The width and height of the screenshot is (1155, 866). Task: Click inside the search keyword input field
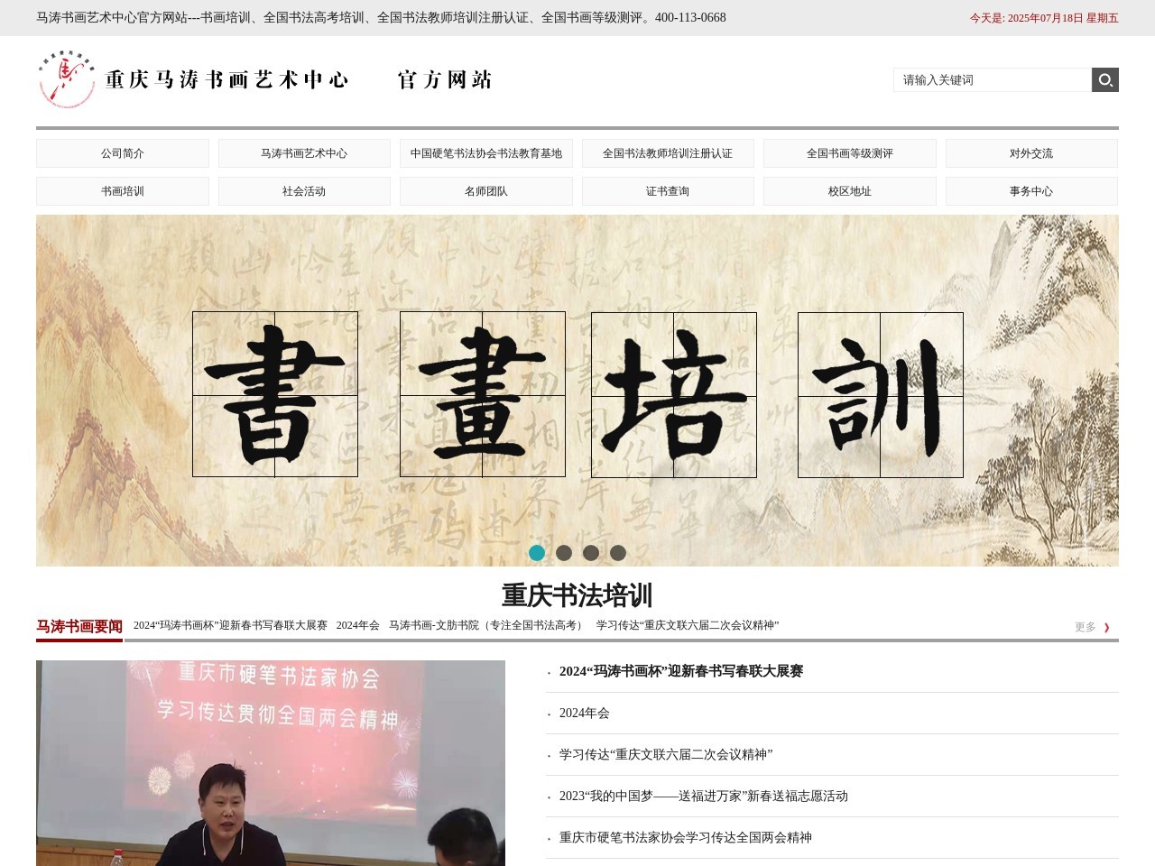pyautogui.click(x=993, y=79)
